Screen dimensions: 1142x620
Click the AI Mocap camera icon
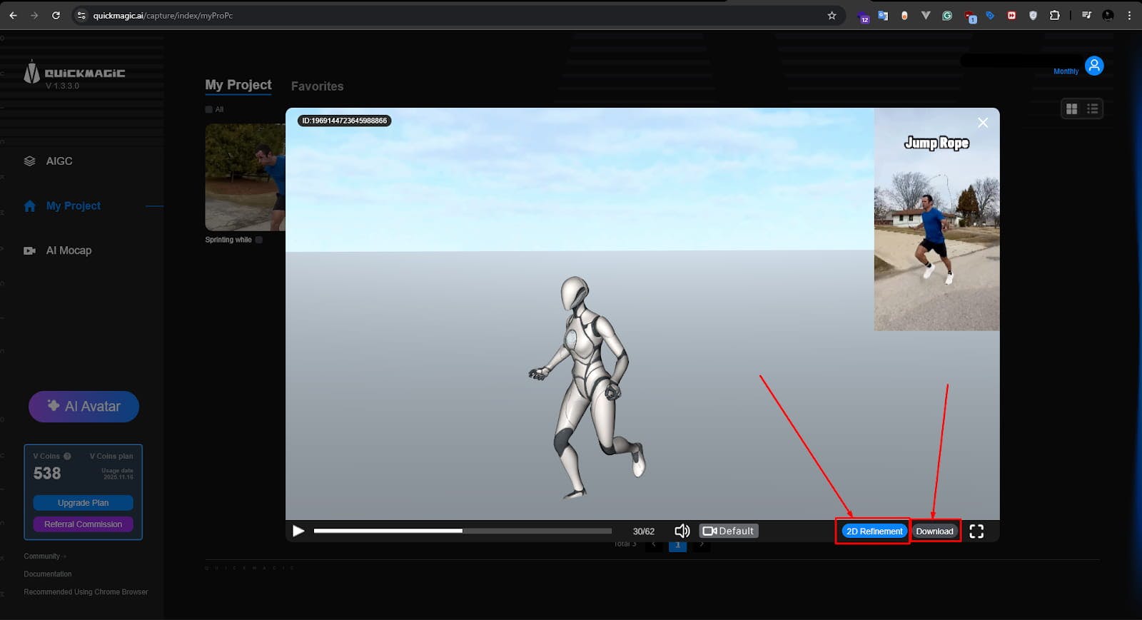pos(29,250)
